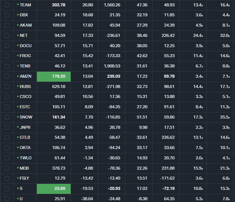Viewport: 235px width, 202px height.
Task: Click the 1,908.53 value in the TENB row
Action: tap(112, 66)
